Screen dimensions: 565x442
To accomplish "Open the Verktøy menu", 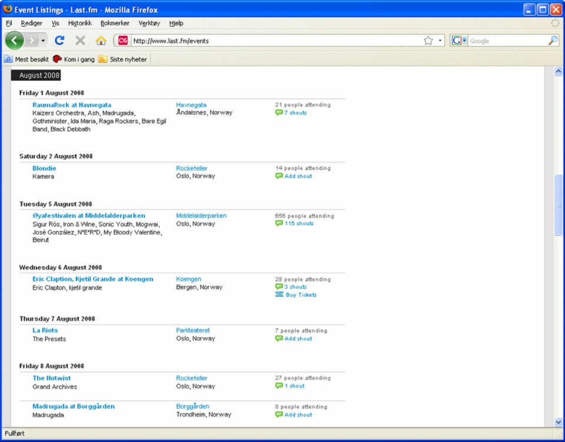I will (149, 23).
